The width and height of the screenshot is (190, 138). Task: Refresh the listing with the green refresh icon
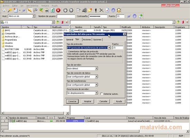[x=53, y=10]
